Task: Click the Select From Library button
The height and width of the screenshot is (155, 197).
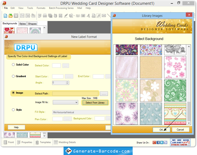Action: point(95,103)
